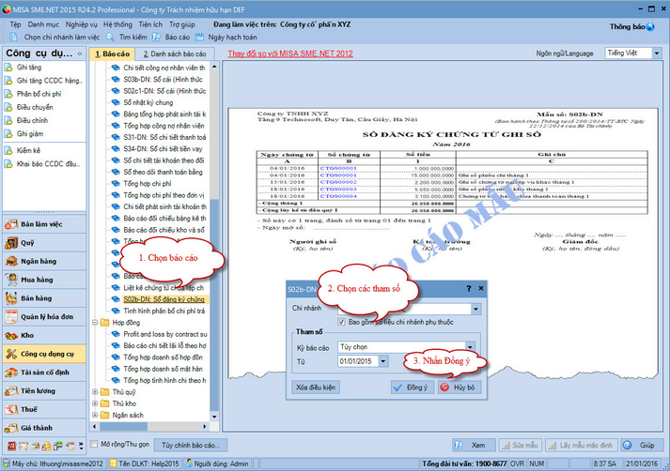Screen dimensions: 670x471
Task: Open the Tiện ích menu
Action: point(150,24)
